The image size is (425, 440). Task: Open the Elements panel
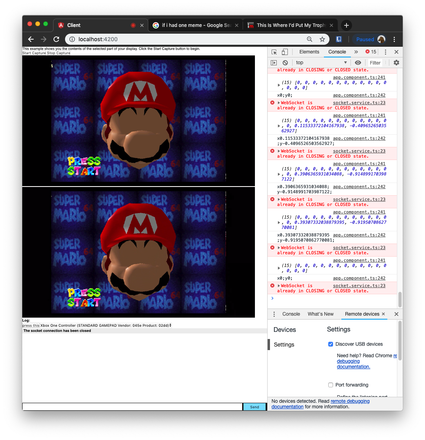pyautogui.click(x=309, y=52)
